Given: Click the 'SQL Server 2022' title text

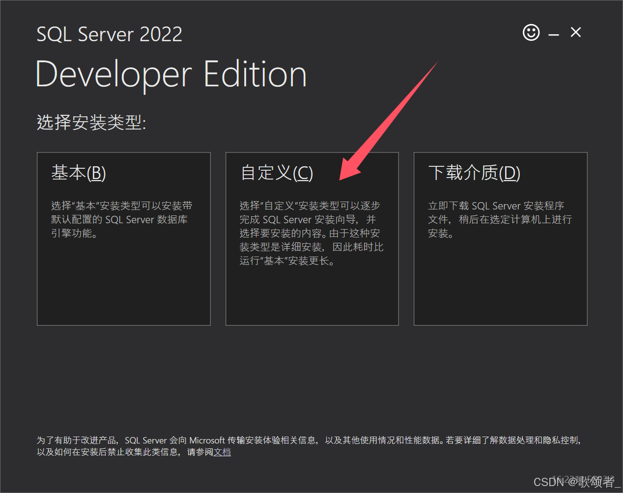Looking at the screenshot, I should tap(110, 34).
